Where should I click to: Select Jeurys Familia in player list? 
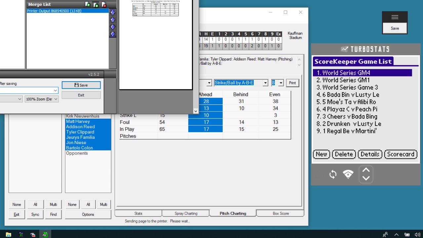pos(88,137)
